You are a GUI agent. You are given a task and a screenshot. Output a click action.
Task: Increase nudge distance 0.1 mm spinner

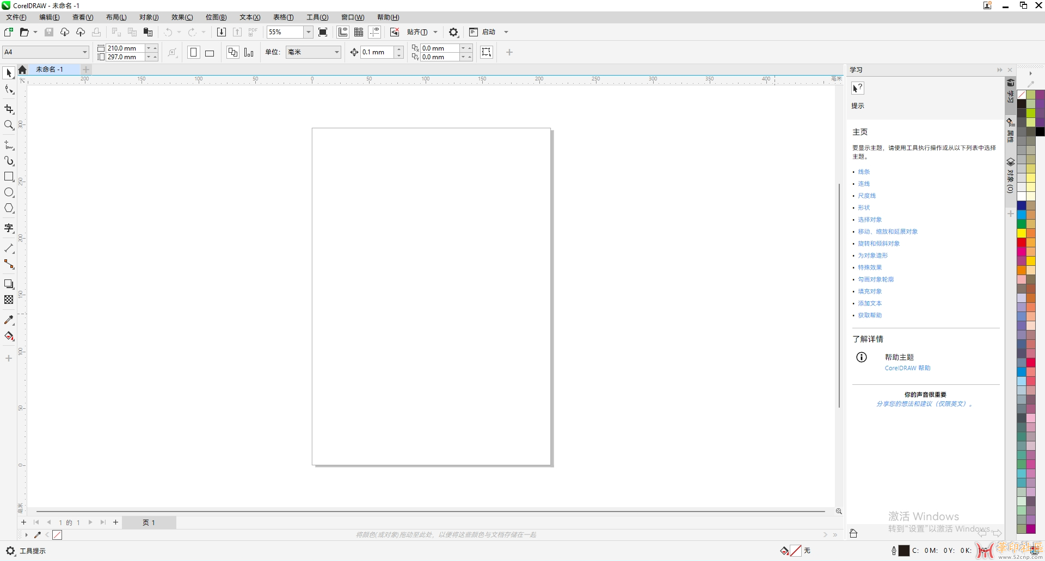coord(399,49)
